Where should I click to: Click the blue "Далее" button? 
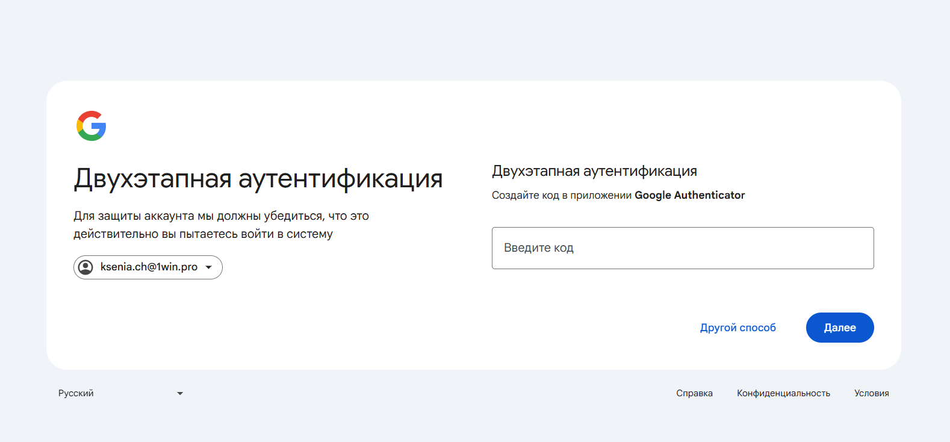tap(840, 328)
